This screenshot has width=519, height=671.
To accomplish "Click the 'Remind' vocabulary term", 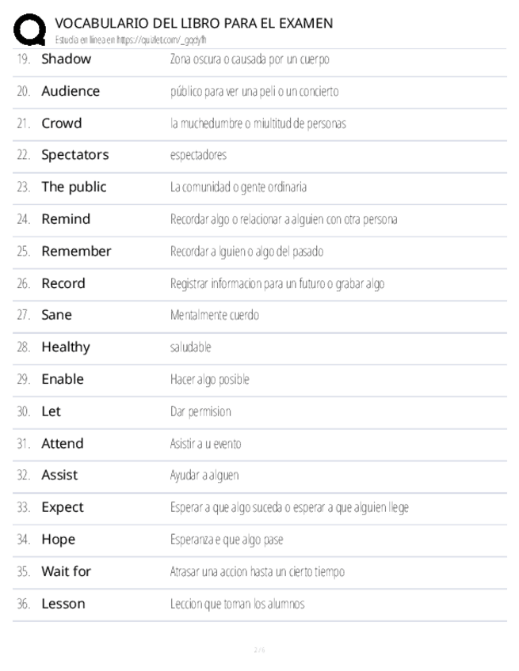I will pos(66,219).
